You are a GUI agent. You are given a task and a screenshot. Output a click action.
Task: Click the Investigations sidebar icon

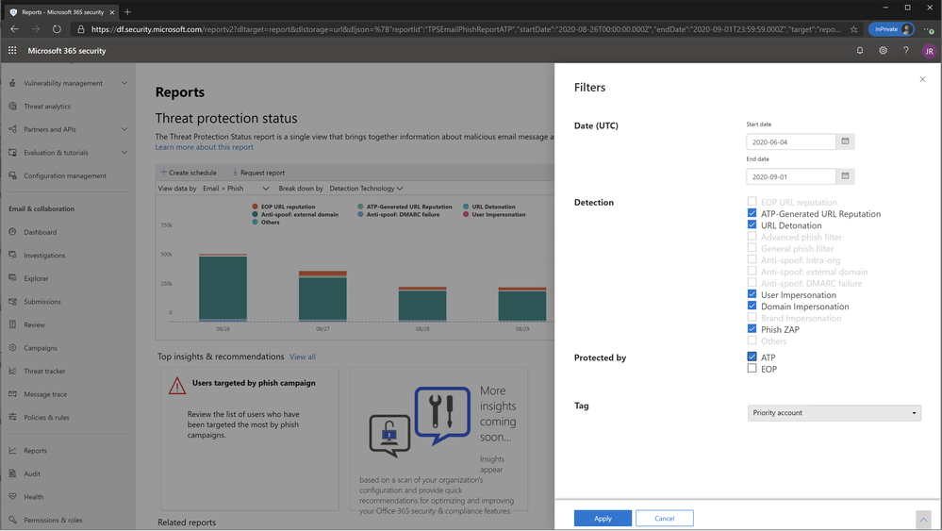[x=12, y=255]
